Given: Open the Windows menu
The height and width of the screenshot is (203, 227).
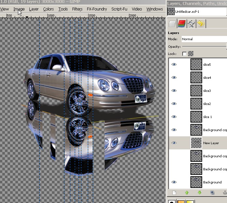Looking at the screenshot, I should click(154, 9).
